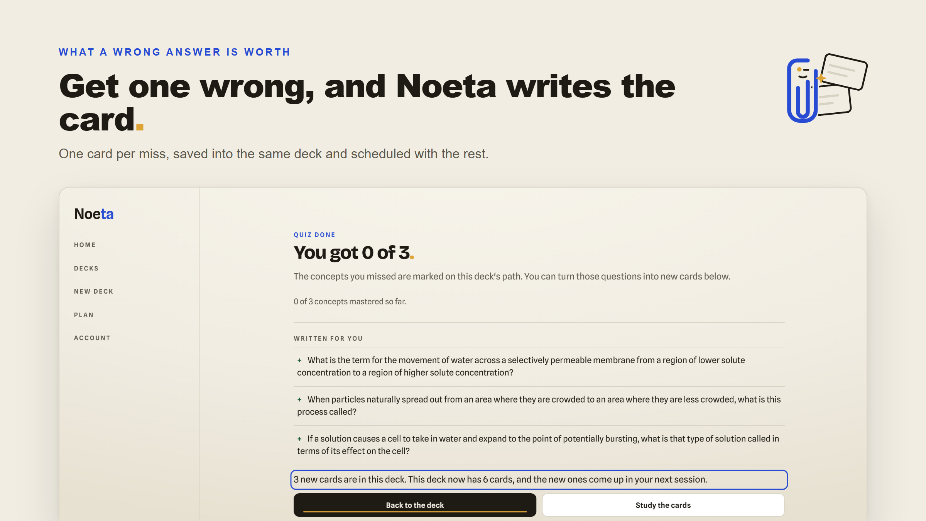The height and width of the screenshot is (521, 926).
Task: Click the Noeta logo in sidebar
Action: pyautogui.click(x=94, y=214)
